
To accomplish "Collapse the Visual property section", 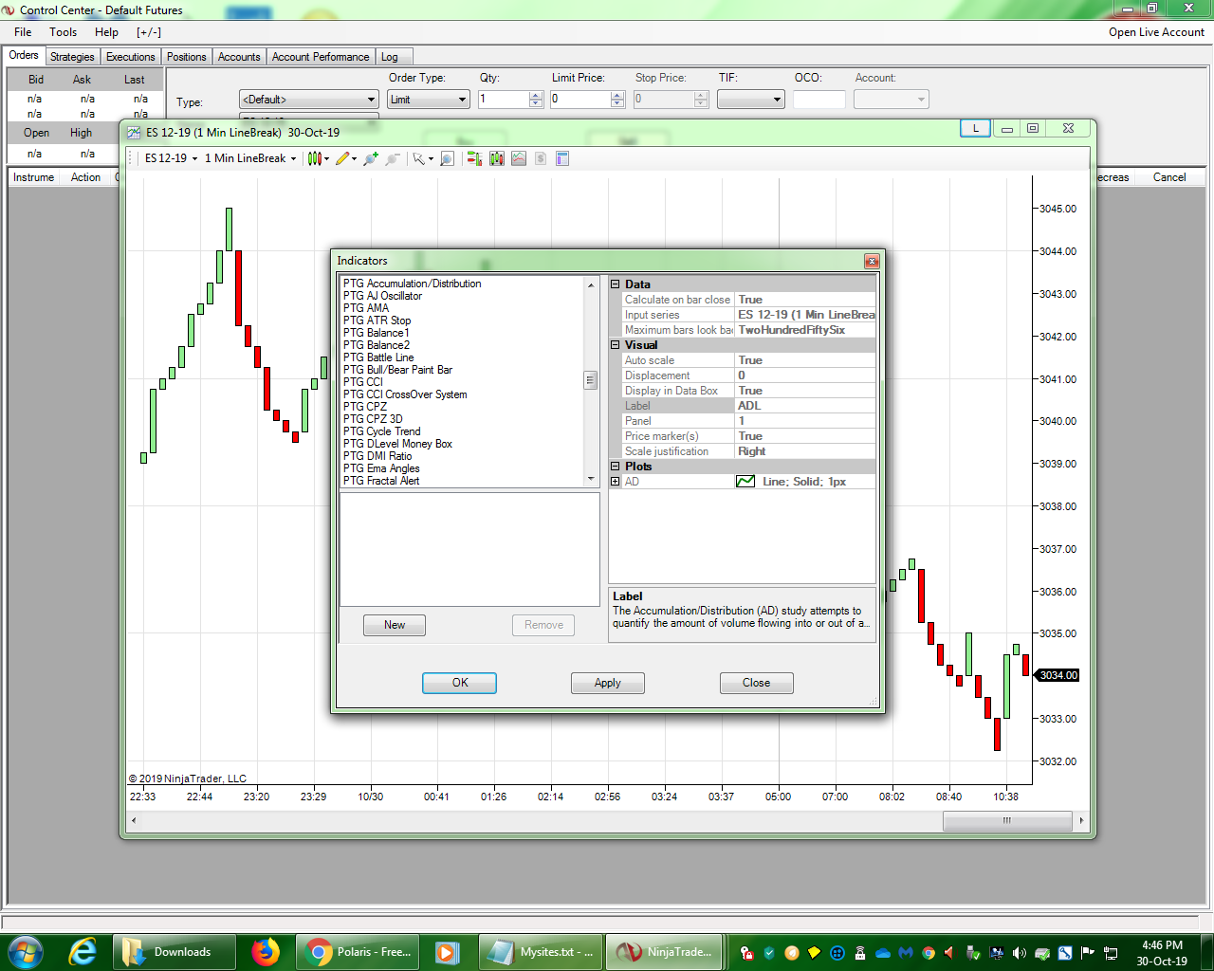I will (615, 345).
